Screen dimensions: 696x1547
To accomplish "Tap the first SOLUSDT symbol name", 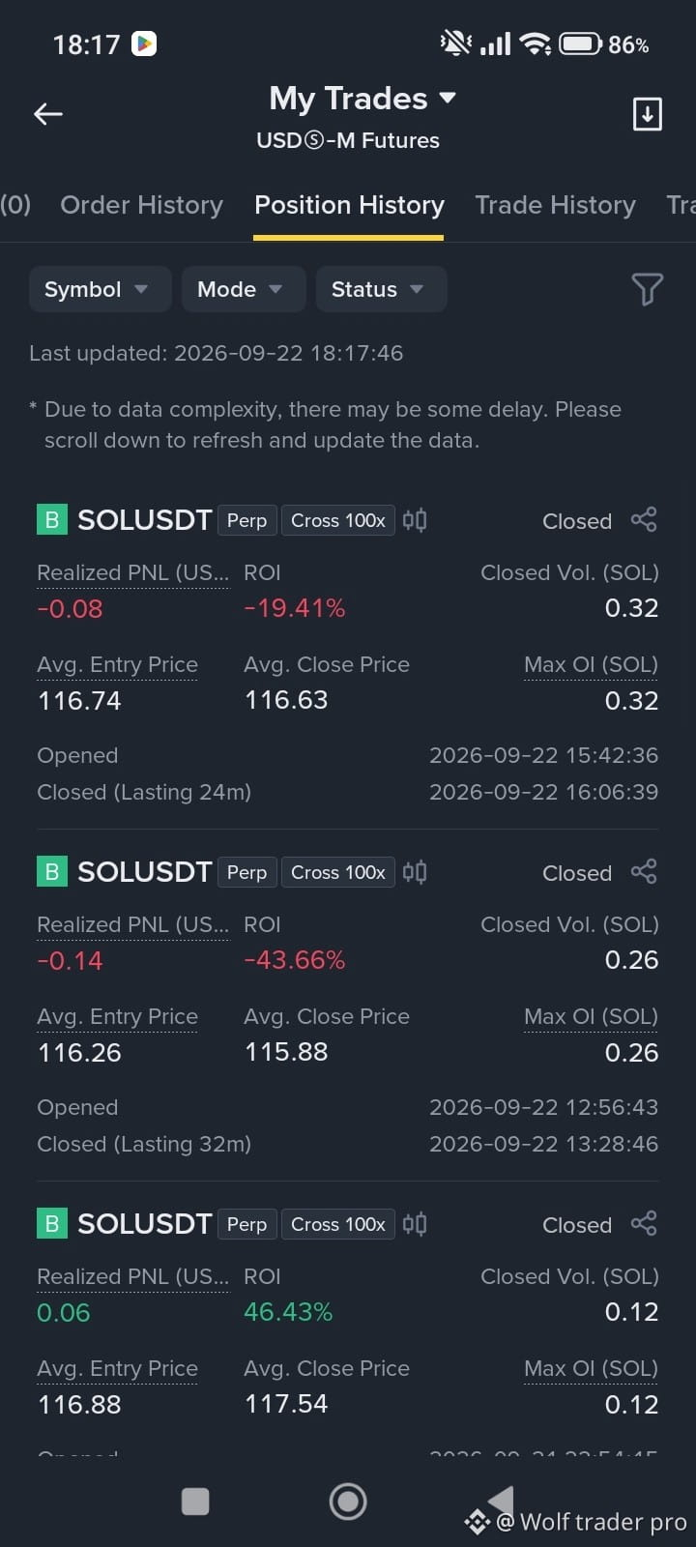I will (144, 520).
